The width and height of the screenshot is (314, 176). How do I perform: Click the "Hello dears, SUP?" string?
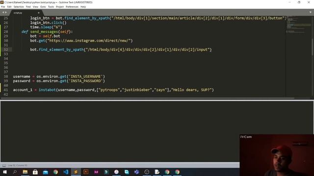(191, 90)
